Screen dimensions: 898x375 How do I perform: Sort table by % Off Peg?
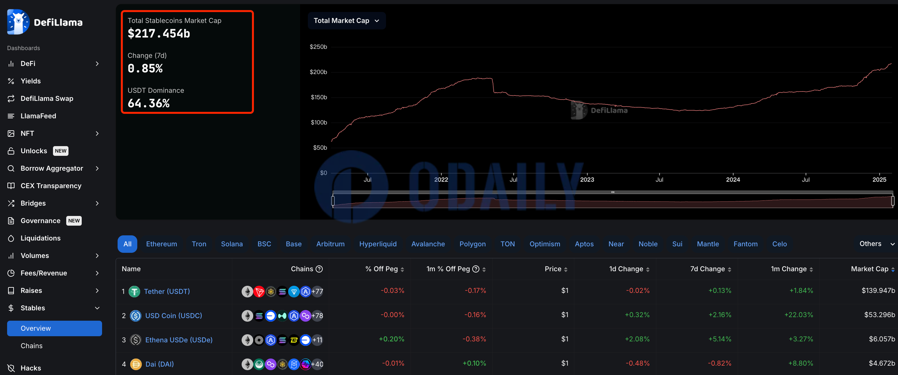coord(384,269)
